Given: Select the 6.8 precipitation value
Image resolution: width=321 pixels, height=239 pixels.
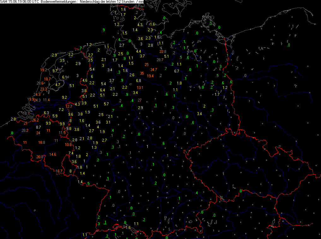Looking at the screenshot, I should coord(138,81).
